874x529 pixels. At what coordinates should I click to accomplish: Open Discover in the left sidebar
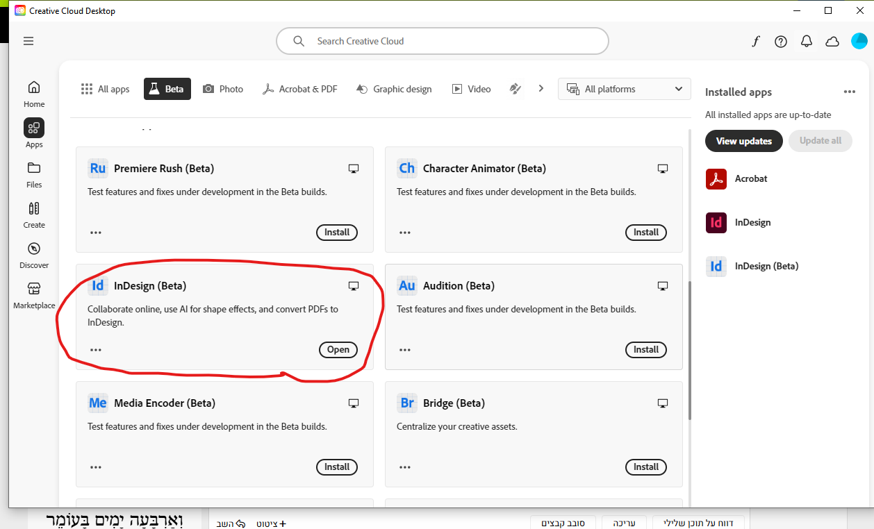(34, 255)
